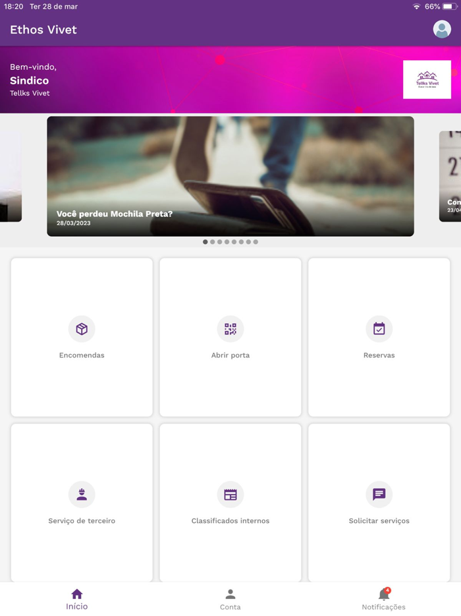Click the Abrir porta label
The width and height of the screenshot is (461, 616).
coord(230,355)
